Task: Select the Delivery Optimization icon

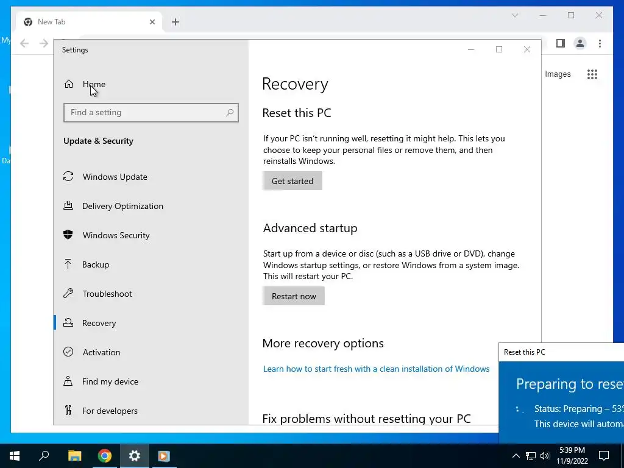Action: [68, 206]
